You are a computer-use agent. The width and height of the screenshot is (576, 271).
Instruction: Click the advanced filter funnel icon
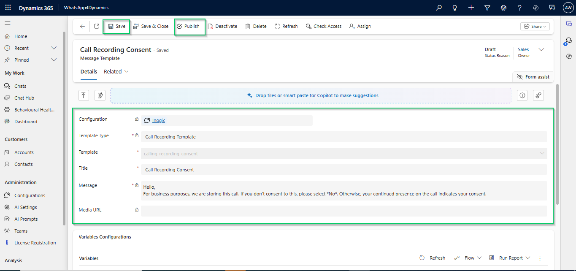487,8
